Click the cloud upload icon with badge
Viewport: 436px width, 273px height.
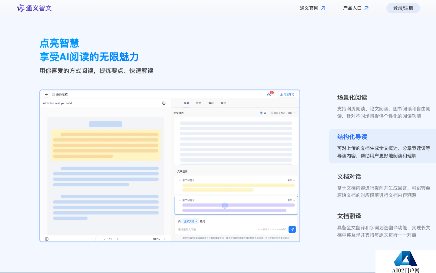pyautogui.click(x=269, y=94)
